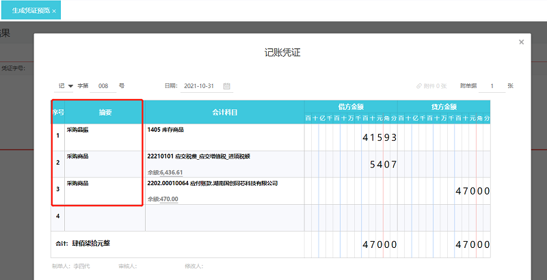Switch to the 生成凭证预览 tab
547x280 pixels.
point(30,12)
